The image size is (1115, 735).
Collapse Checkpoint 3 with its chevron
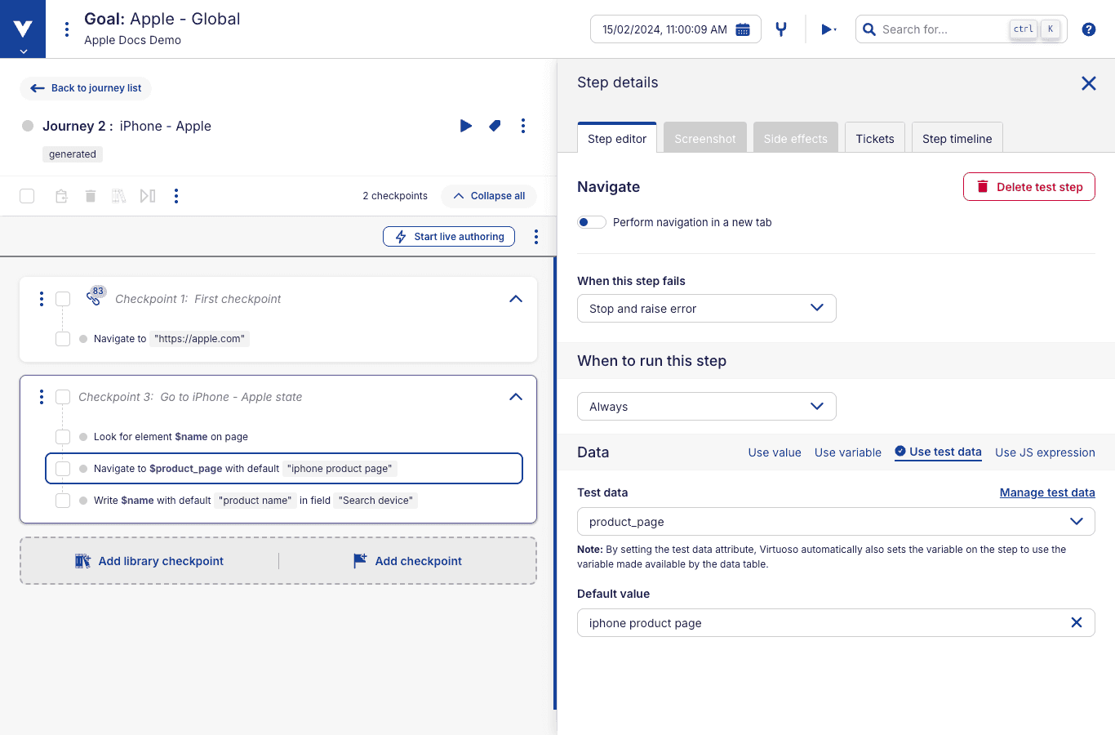tap(516, 397)
